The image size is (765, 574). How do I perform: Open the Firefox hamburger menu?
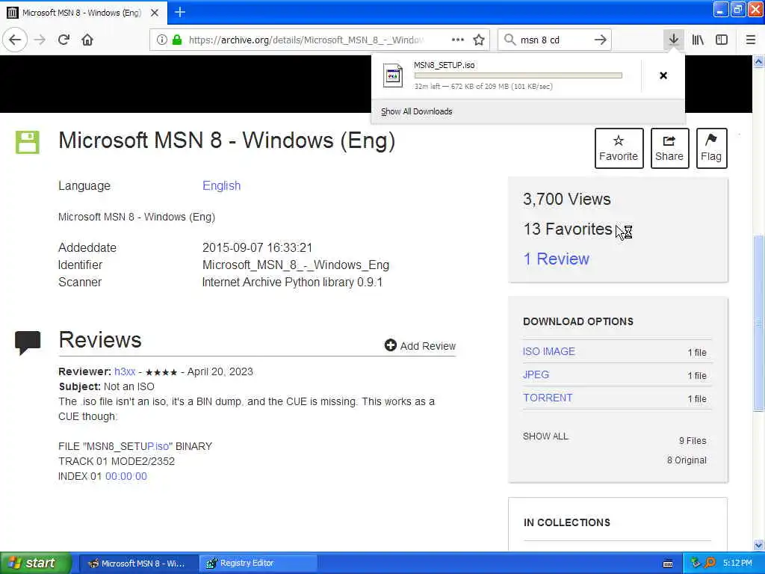pos(751,40)
